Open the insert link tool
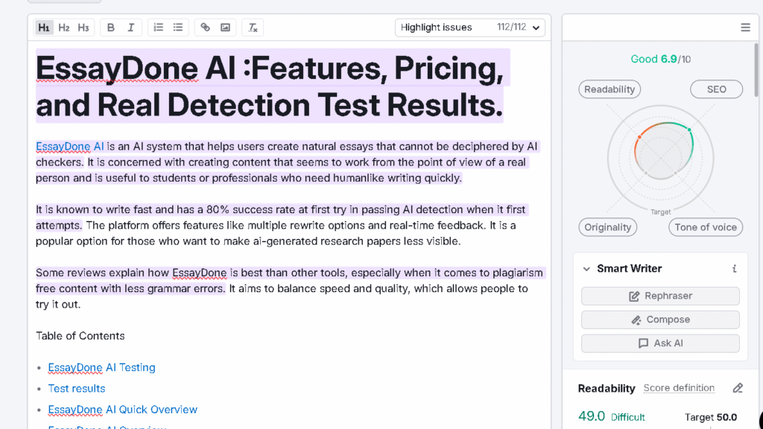Image resolution: width=763 pixels, height=429 pixels. pyautogui.click(x=205, y=27)
